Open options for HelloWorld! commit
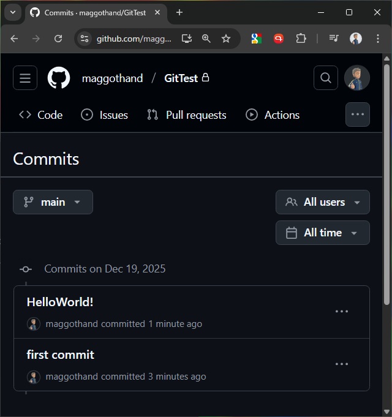This screenshot has height=417, width=392. coord(342,312)
